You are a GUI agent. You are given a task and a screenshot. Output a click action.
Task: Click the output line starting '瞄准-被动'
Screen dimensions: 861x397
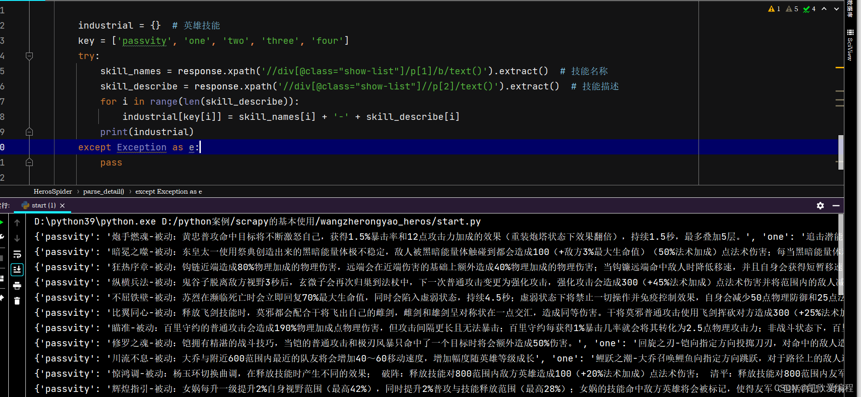(439, 328)
